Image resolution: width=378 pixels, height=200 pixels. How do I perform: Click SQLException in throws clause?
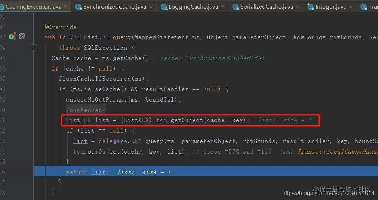coord(105,48)
